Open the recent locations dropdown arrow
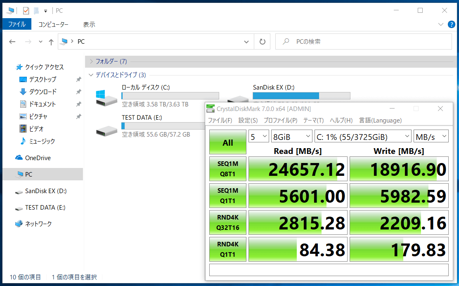459x286 pixels. [40, 42]
